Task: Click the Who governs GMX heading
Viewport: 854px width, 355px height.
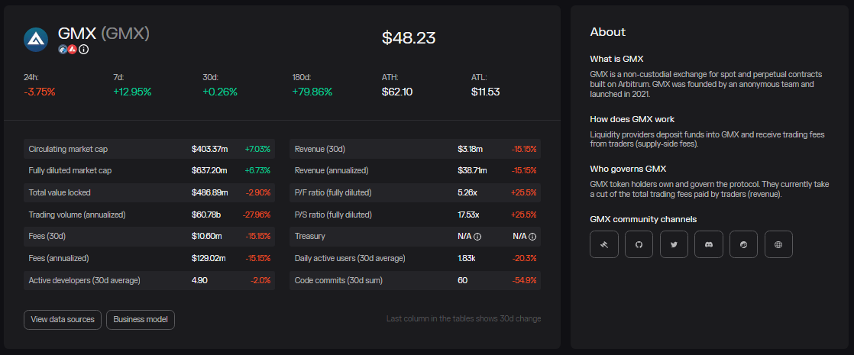Action: (x=628, y=169)
